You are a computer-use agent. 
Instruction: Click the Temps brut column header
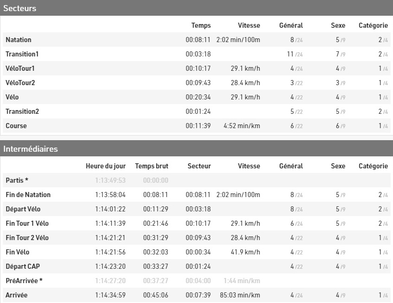pyautogui.click(x=152, y=166)
